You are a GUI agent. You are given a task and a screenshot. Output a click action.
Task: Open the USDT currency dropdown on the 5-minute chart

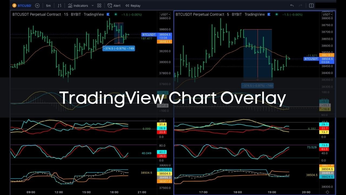[327, 14]
